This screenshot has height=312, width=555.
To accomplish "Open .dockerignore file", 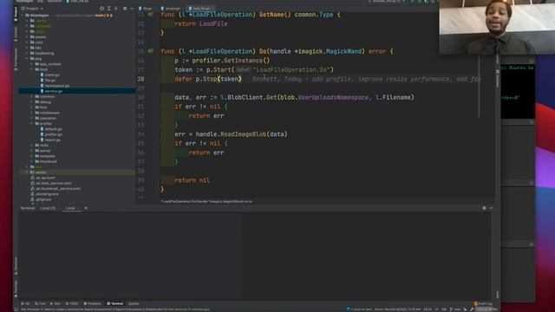I will pos(45,194).
